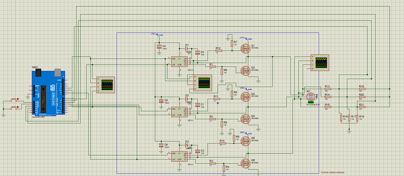Click the C4(1) voltage probe label
The image size is (404, 176).
(x=154, y=34)
